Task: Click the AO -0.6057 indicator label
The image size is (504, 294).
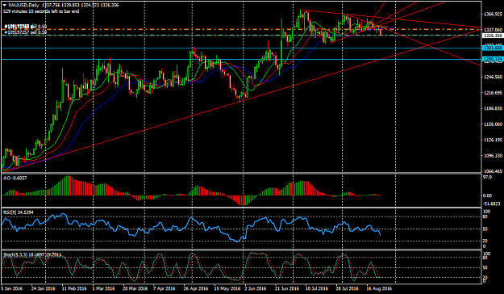Action: click(x=15, y=178)
